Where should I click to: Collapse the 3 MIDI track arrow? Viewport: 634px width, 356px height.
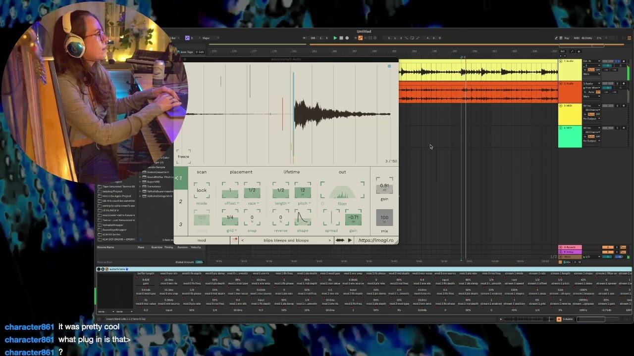[x=560, y=106]
